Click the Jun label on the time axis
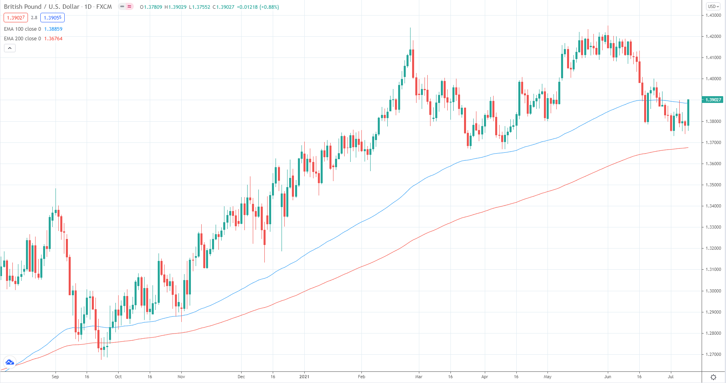 tap(607, 377)
